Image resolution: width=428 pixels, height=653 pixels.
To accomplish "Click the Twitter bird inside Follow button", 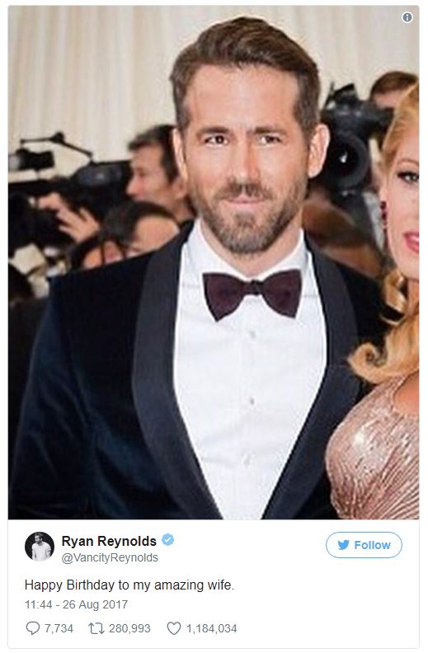I will 344,545.
